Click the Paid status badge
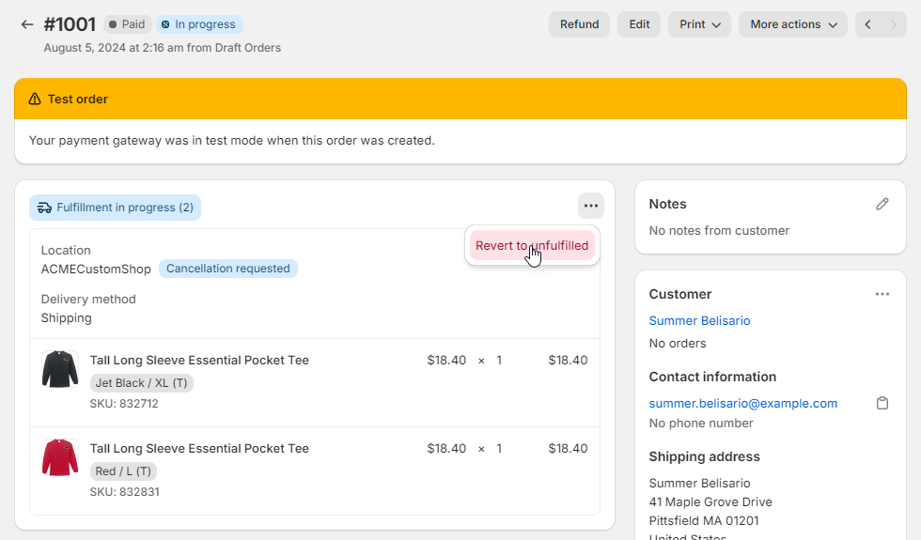This screenshot has height=540, width=921. pos(127,24)
